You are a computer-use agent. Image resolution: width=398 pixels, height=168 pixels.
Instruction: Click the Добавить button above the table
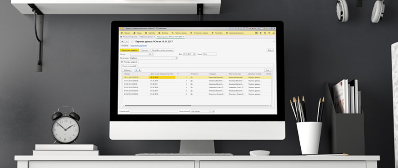pos(127,70)
